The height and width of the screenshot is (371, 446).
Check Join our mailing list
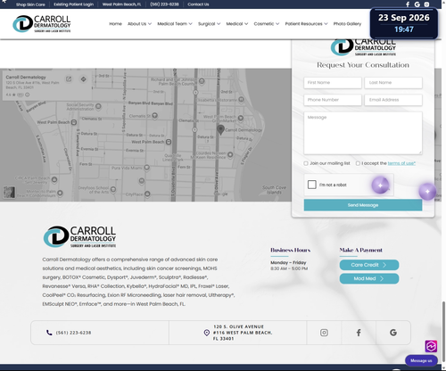(x=306, y=163)
